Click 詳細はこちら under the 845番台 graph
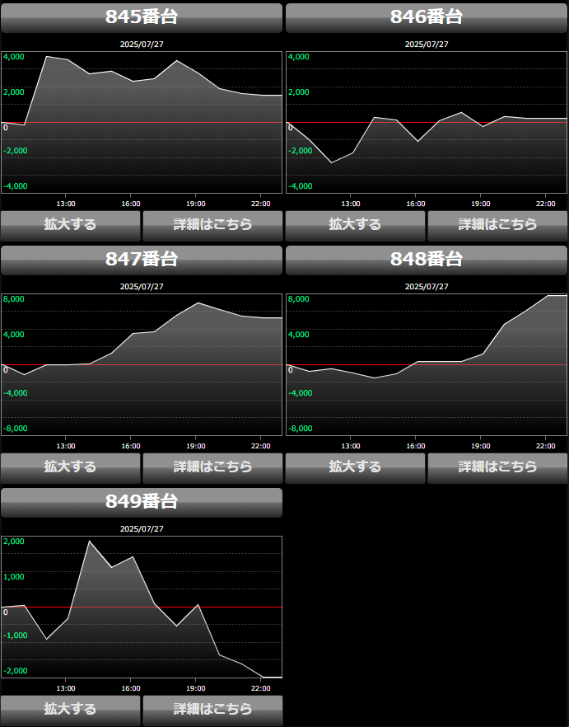Viewport: 569px width, 727px height. (x=212, y=226)
